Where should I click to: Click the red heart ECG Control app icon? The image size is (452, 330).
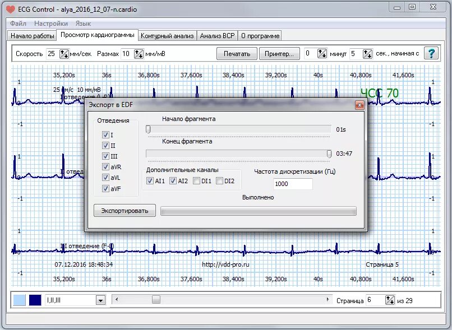pyautogui.click(x=11, y=10)
